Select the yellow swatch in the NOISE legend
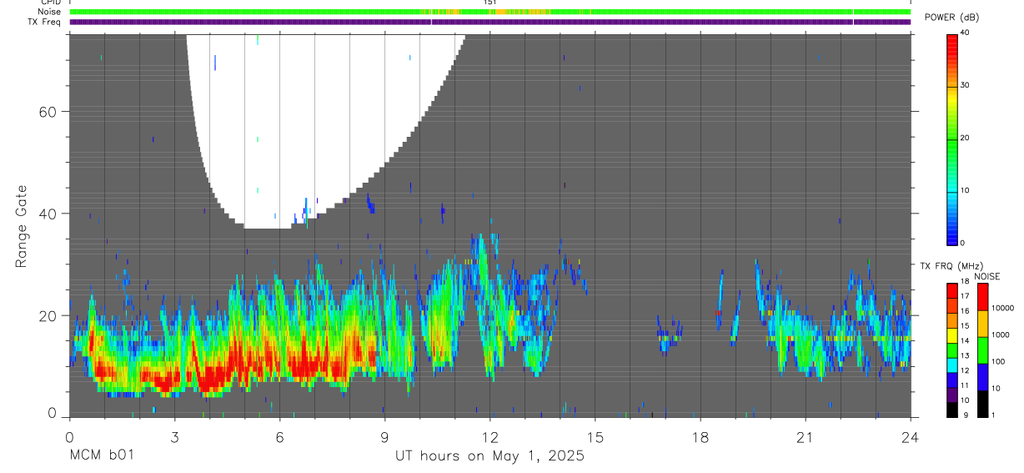The image size is (1024, 473). (x=983, y=323)
